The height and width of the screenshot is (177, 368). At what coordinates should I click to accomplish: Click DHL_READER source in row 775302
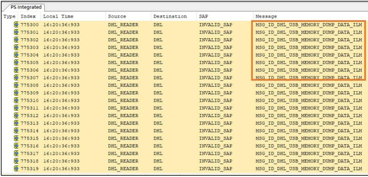tap(123, 40)
